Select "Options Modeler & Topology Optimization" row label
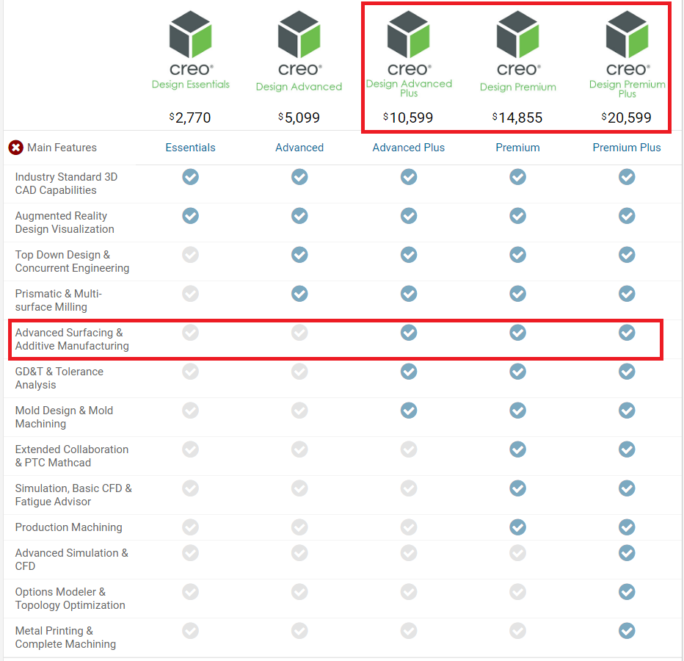This screenshot has width=684, height=661. coord(70,599)
